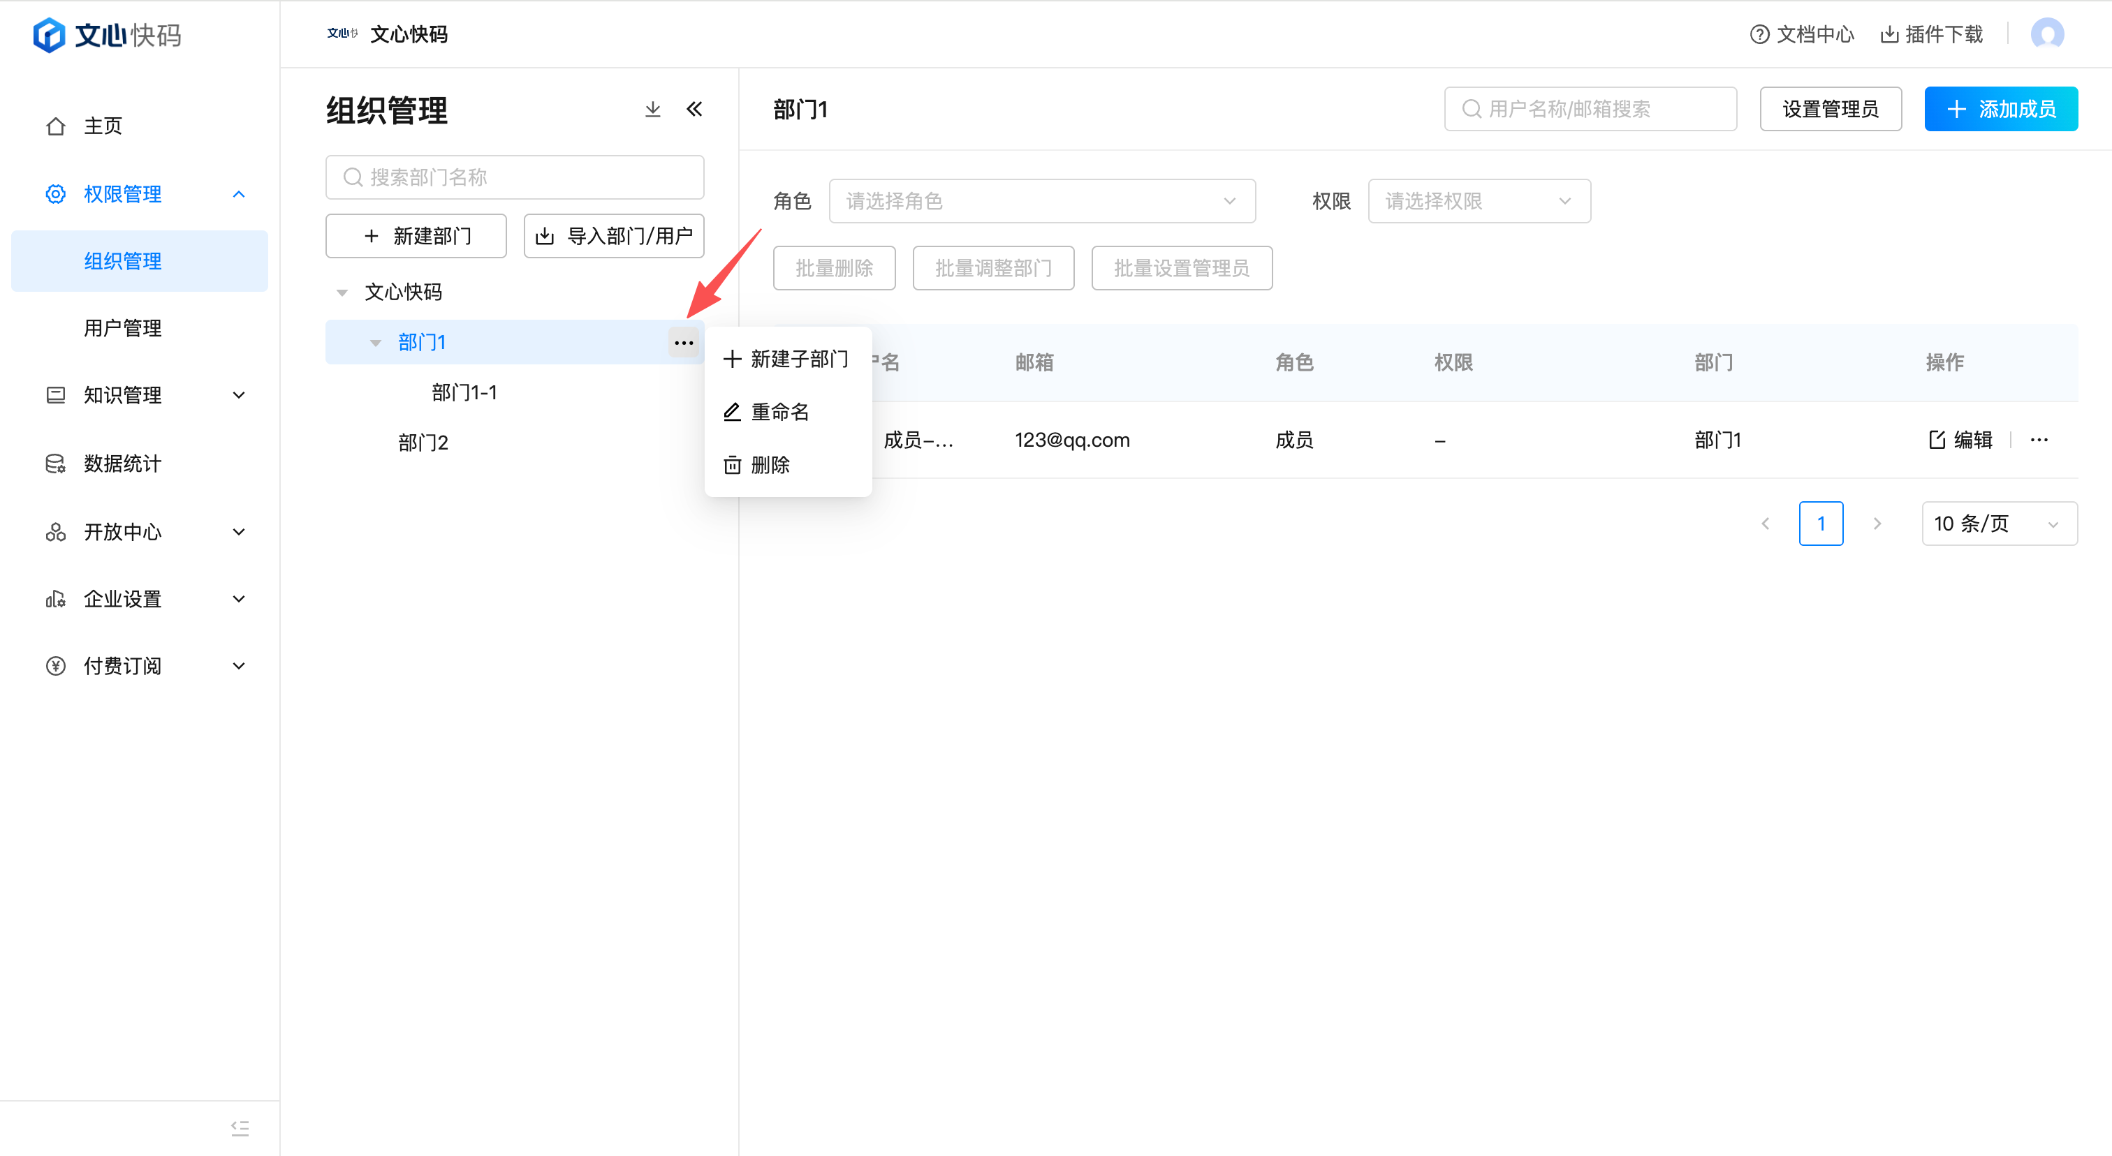Choose 删除 in the context menu
The width and height of the screenshot is (2112, 1156).
(x=769, y=466)
